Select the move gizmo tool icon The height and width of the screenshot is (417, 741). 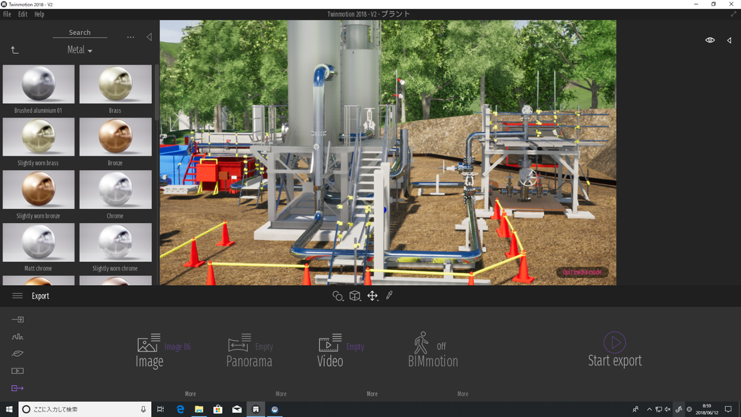tap(372, 296)
